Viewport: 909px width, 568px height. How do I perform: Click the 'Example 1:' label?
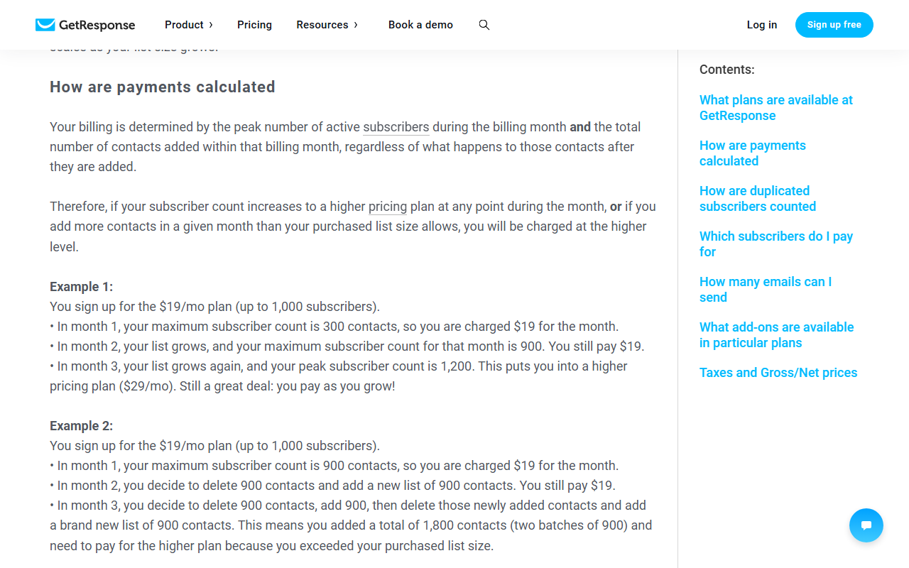82,287
